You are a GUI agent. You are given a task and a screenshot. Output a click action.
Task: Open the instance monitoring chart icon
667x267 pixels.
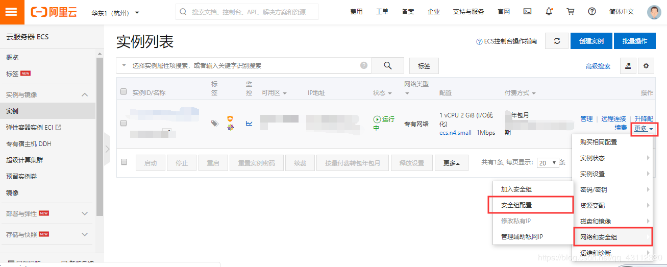pos(249,123)
